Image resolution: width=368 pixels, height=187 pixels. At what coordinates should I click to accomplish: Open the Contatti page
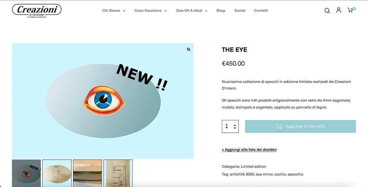tap(261, 10)
